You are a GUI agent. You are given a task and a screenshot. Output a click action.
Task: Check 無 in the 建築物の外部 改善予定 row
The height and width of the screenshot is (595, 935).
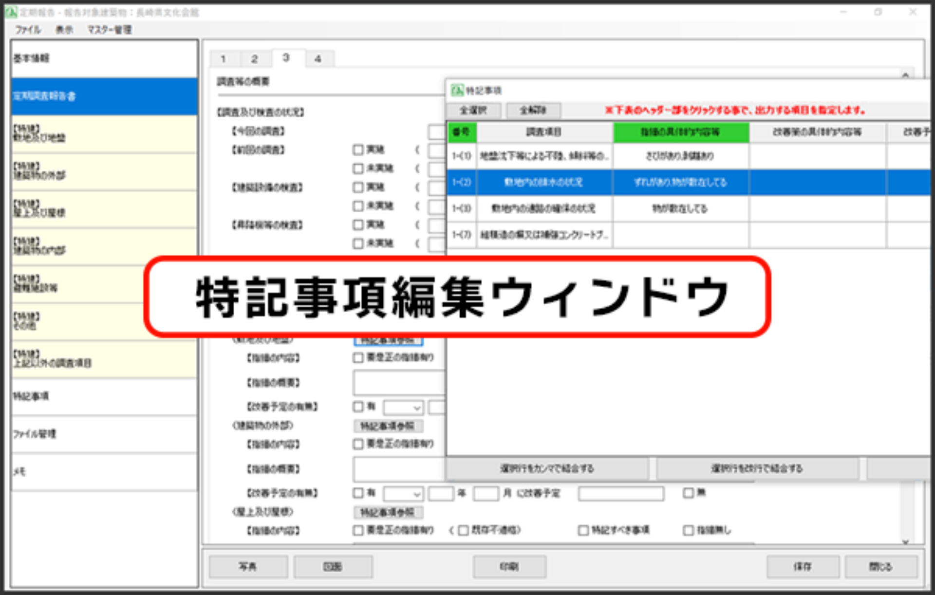point(688,493)
